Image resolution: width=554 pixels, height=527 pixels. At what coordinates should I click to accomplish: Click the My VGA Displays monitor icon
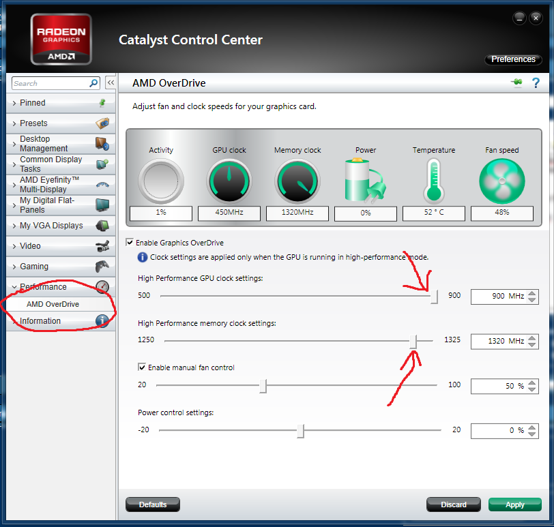[102, 226]
